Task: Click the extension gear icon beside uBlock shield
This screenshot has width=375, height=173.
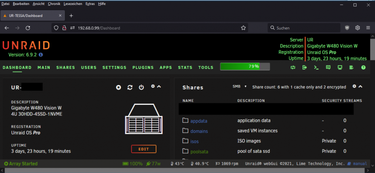Action: pos(357,28)
